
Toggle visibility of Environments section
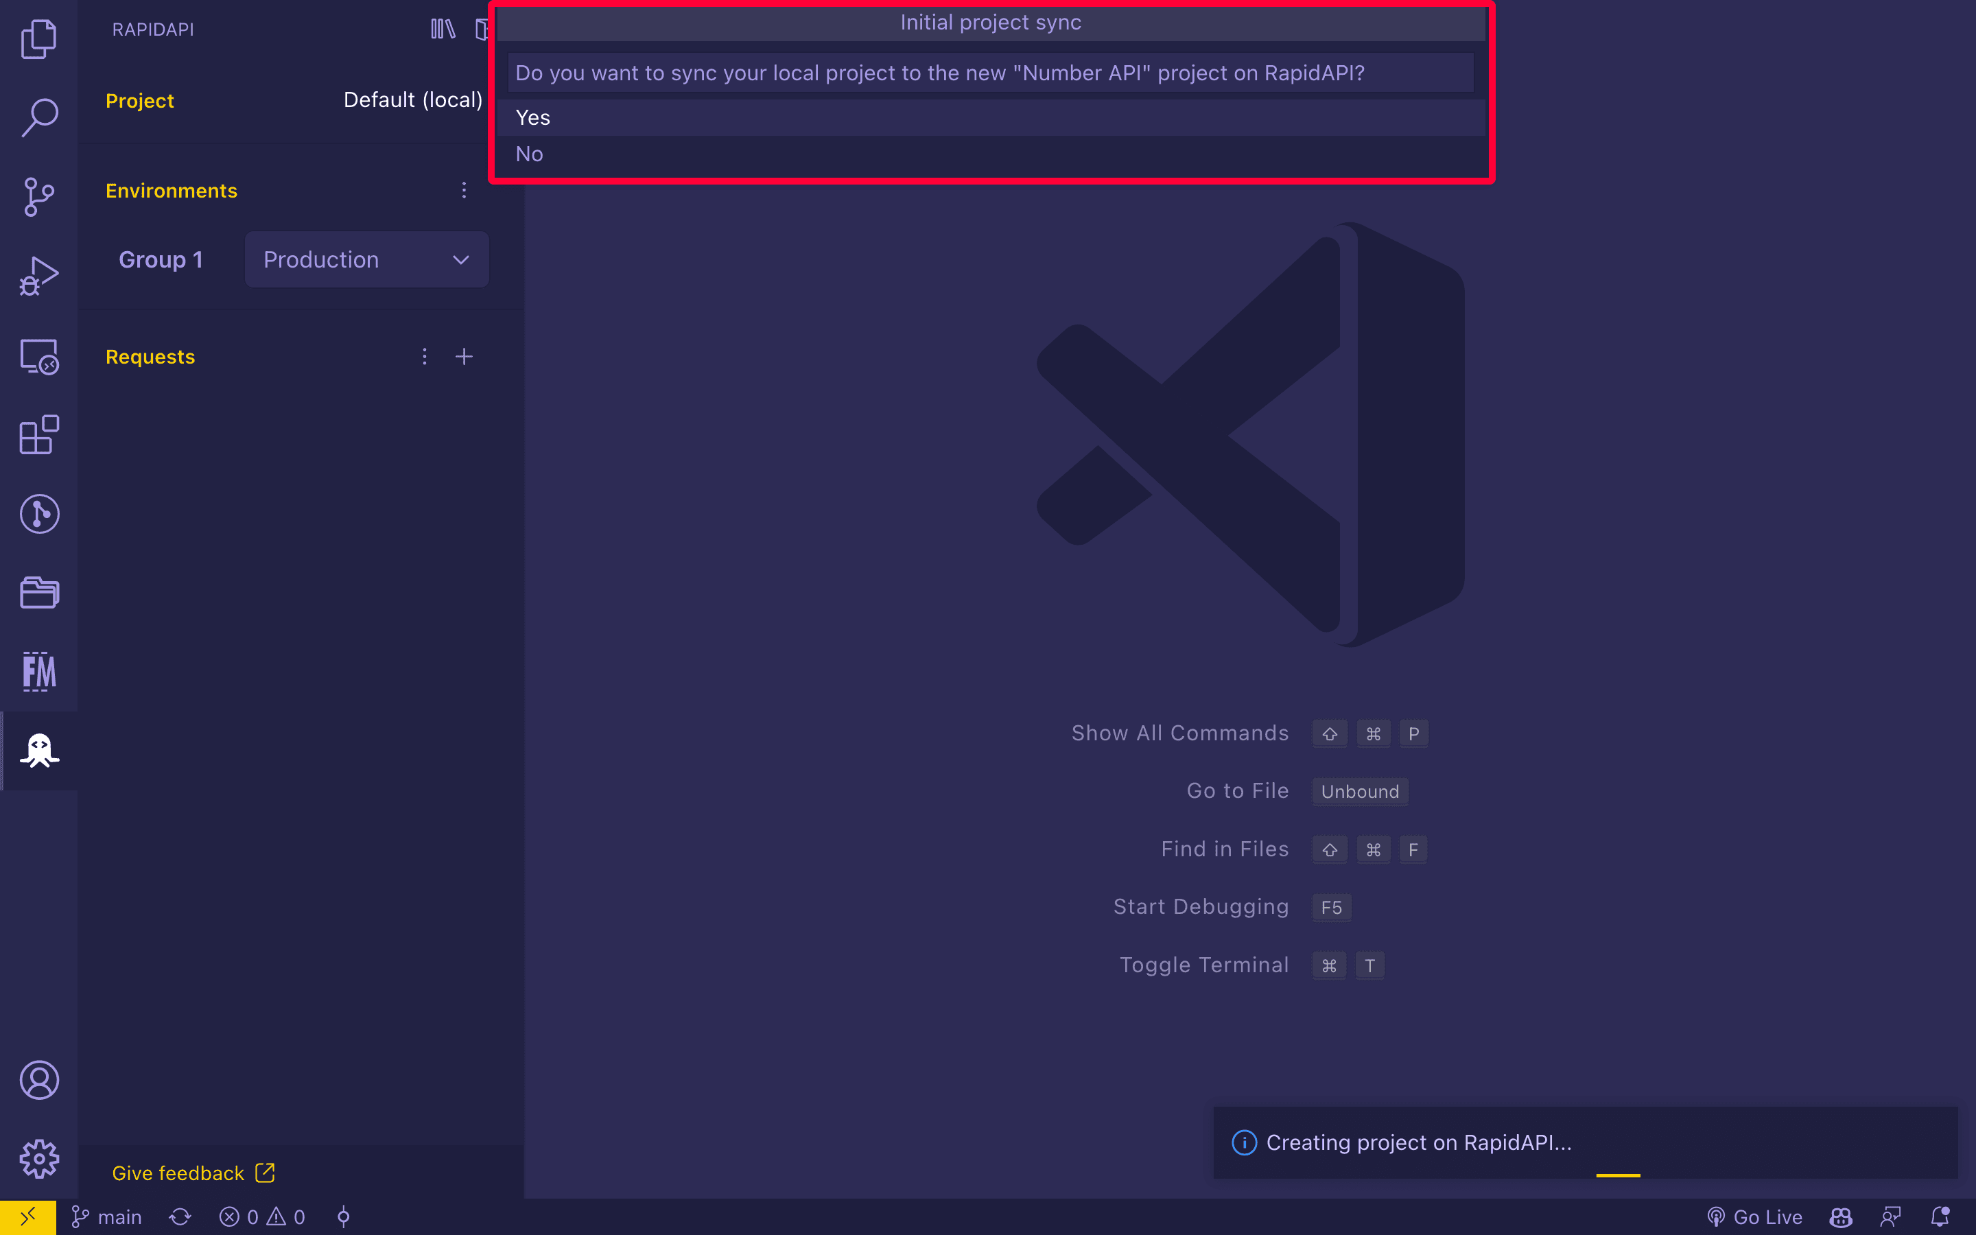pos(169,189)
